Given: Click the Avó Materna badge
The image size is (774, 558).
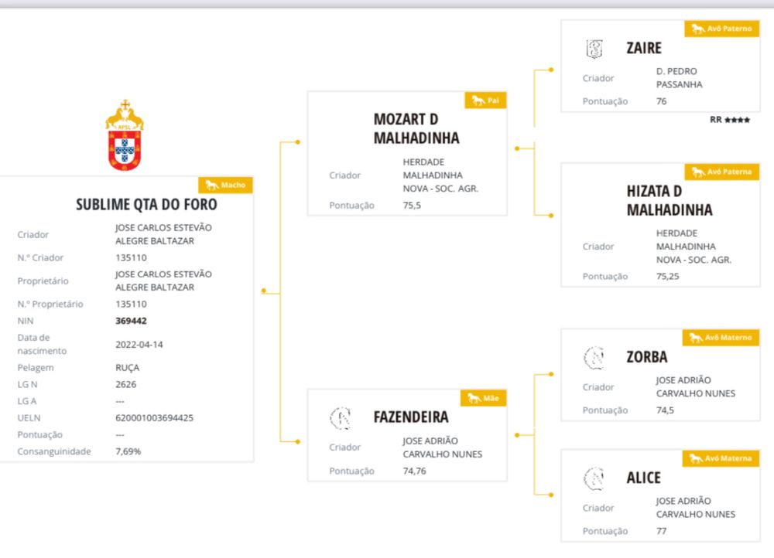Looking at the screenshot, I should pyautogui.click(x=721, y=458).
